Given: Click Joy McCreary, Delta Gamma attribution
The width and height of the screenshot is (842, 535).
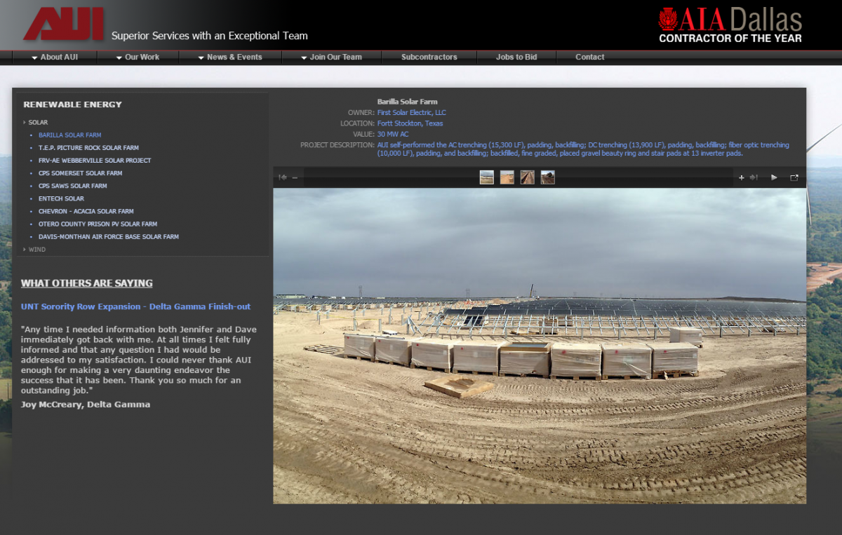Looking at the screenshot, I should pyautogui.click(x=86, y=405).
